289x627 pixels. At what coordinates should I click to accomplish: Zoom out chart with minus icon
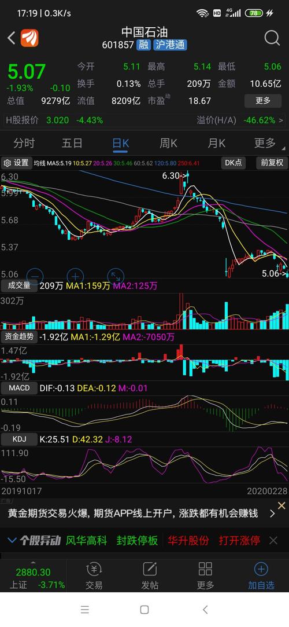[35, 276]
